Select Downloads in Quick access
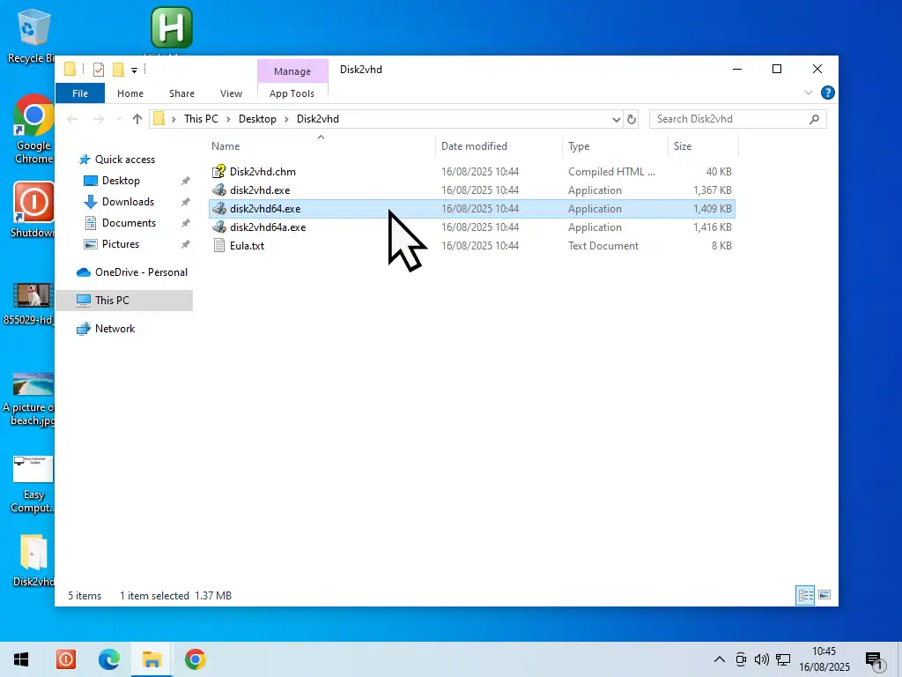Image resolution: width=902 pixels, height=677 pixels. (x=128, y=202)
